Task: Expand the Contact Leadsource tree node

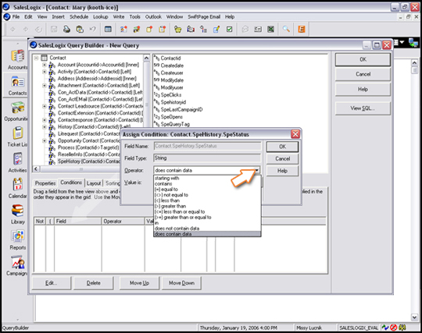Action: [45, 106]
